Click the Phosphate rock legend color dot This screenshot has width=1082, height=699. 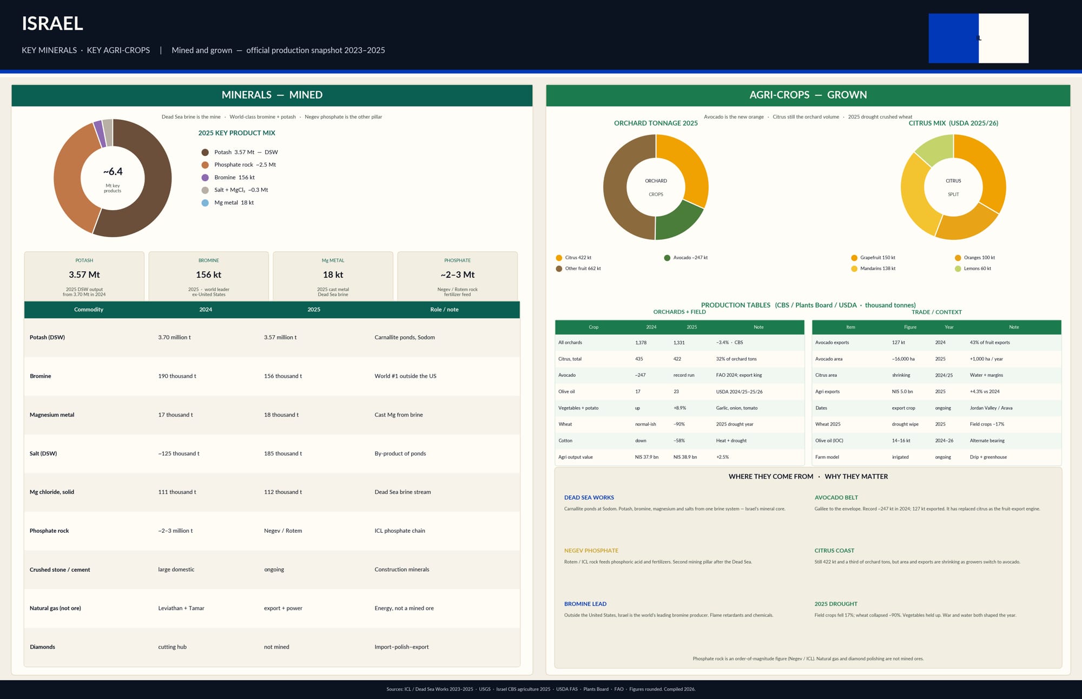(x=205, y=165)
